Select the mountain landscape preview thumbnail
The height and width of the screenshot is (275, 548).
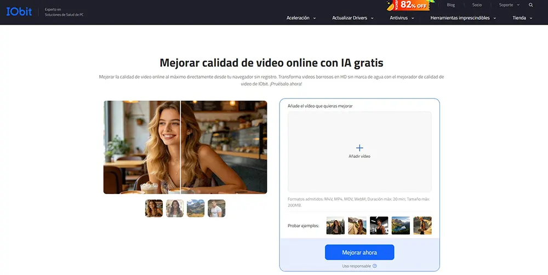coord(196,208)
